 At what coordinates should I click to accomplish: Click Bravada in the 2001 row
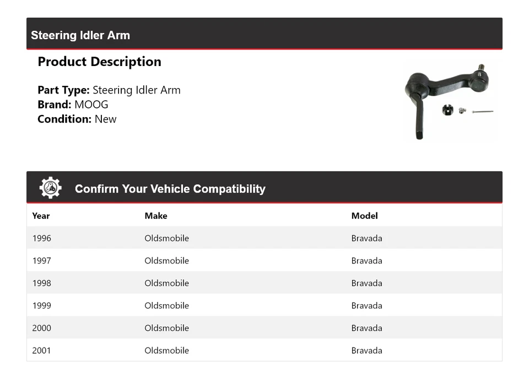point(366,350)
